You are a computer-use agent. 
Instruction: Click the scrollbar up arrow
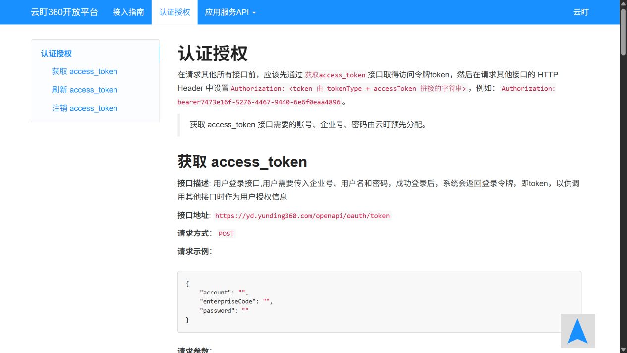[x=623, y=3]
